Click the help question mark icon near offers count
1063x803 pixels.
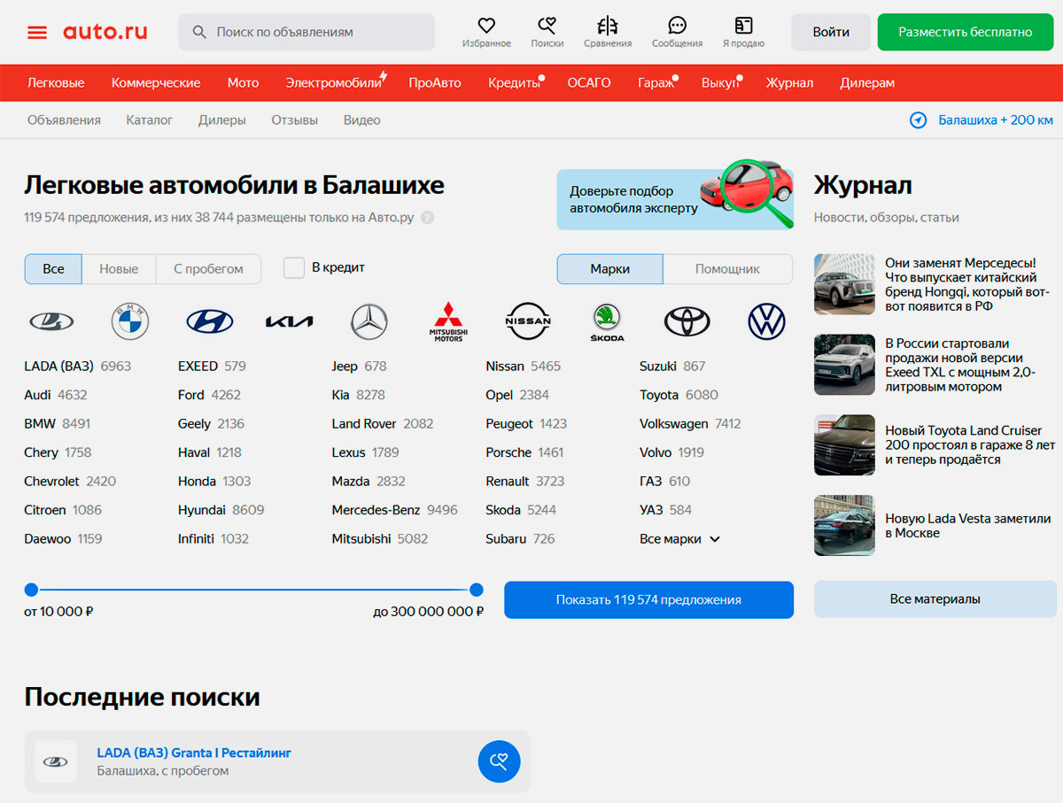coord(428,218)
